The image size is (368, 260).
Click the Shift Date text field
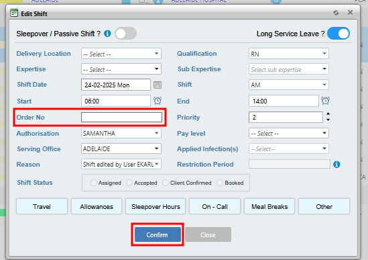116,85
